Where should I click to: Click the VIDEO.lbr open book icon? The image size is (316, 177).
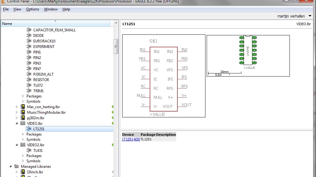[23, 123]
